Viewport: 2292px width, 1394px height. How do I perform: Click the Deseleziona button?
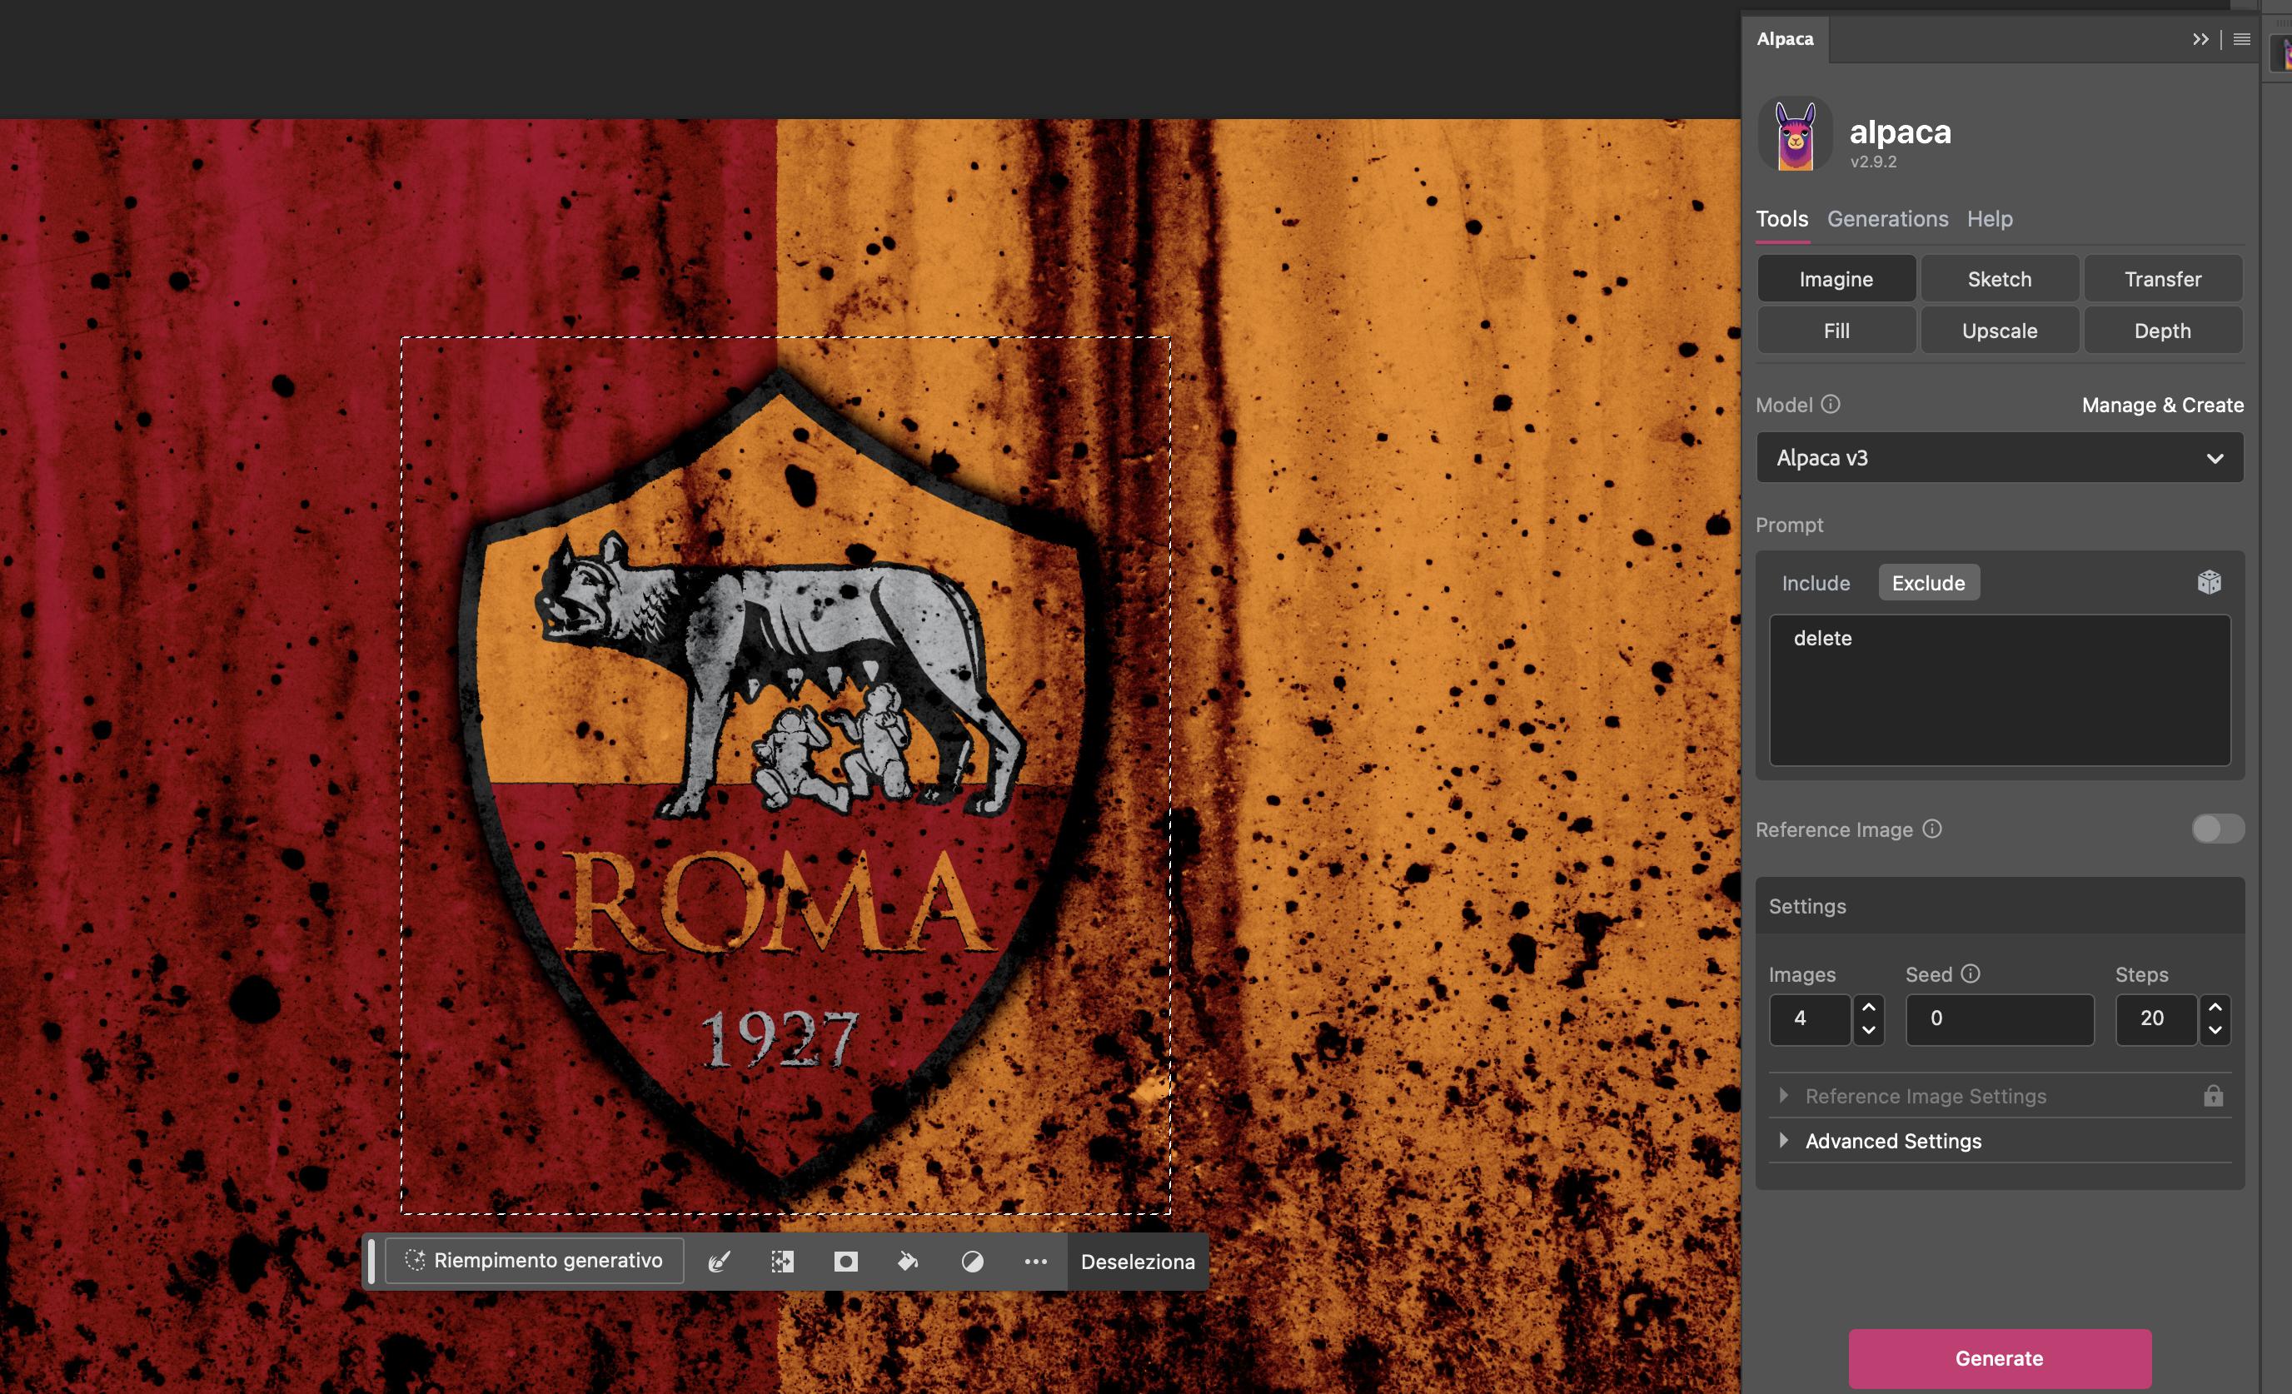point(1138,1262)
